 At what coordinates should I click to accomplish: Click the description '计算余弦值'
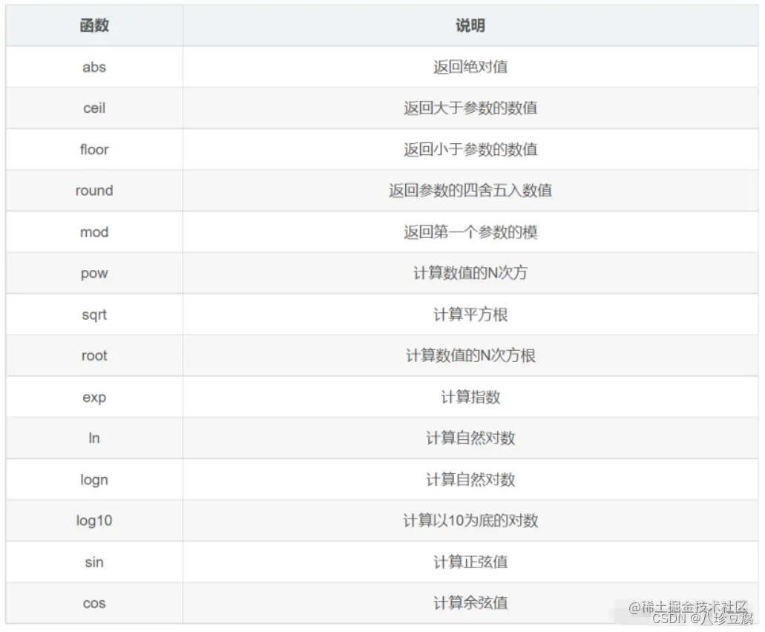[470, 603]
